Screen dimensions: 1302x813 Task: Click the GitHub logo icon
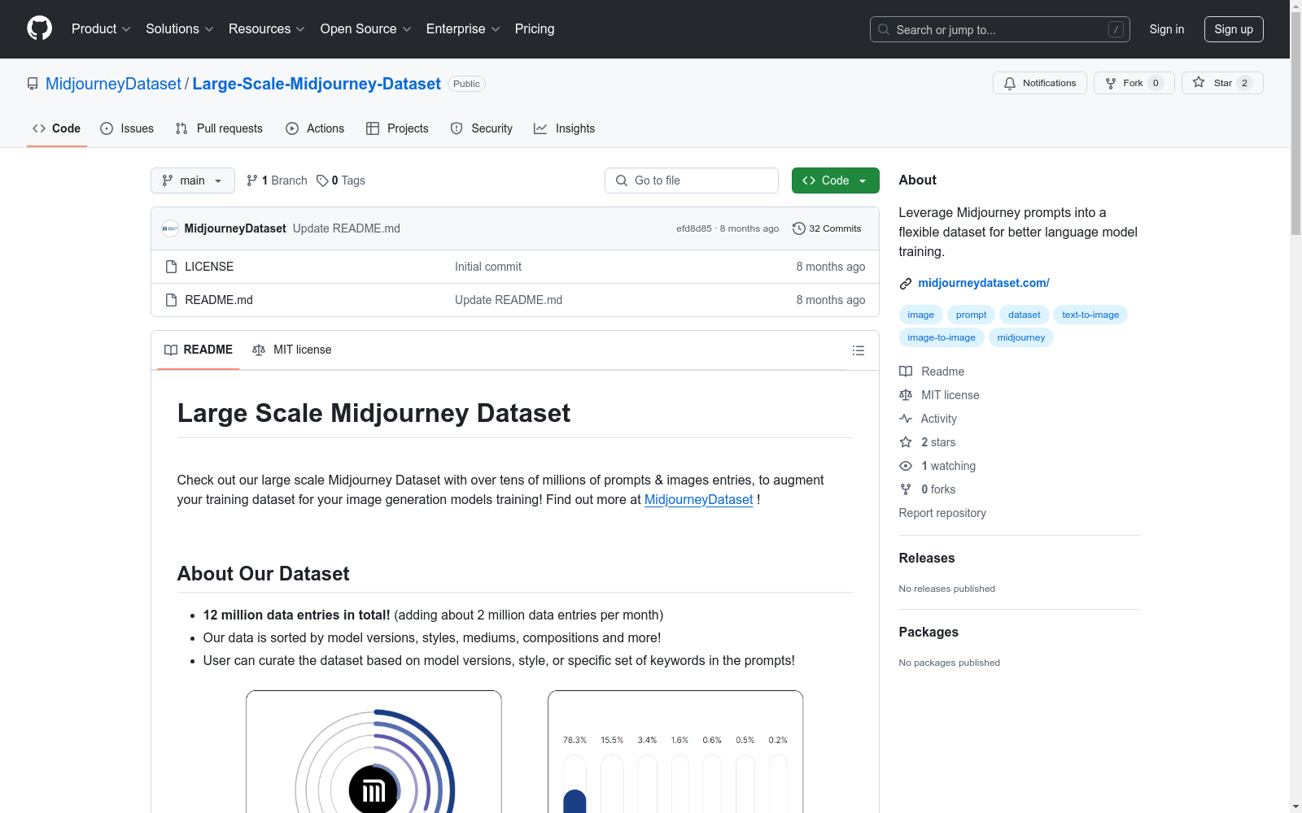(39, 28)
